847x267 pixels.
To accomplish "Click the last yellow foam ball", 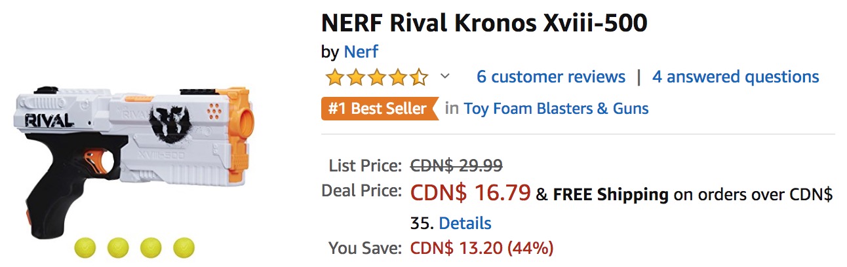I will (x=184, y=248).
